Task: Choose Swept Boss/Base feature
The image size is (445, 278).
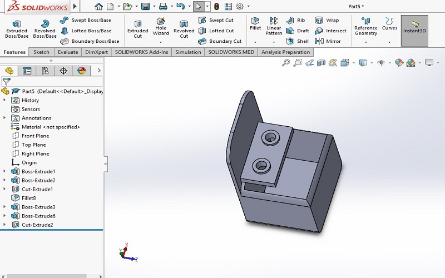Action: pos(86,20)
